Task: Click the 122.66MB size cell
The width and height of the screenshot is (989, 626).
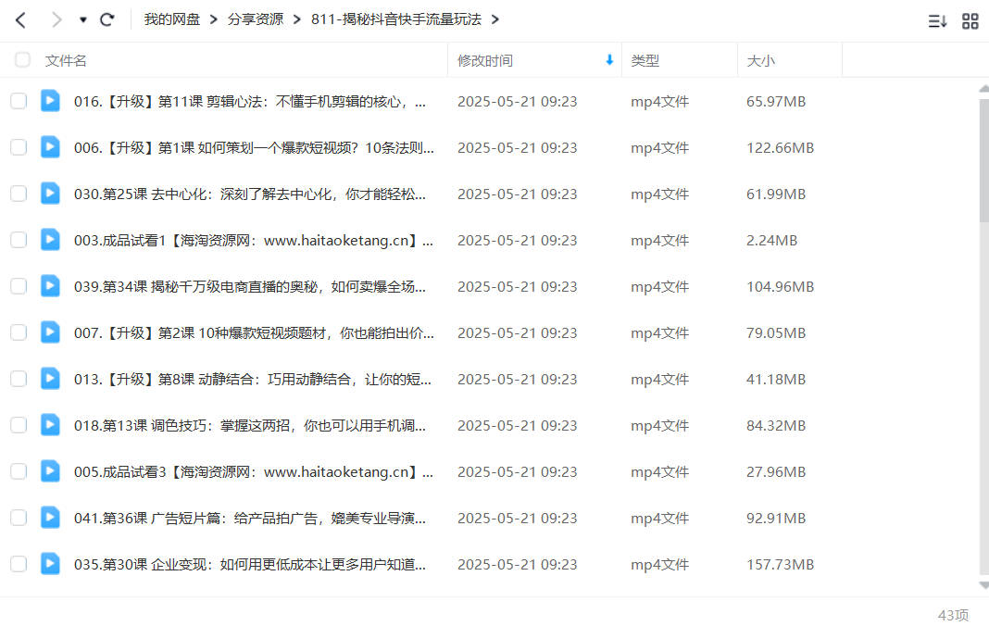Action: tap(781, 147)
